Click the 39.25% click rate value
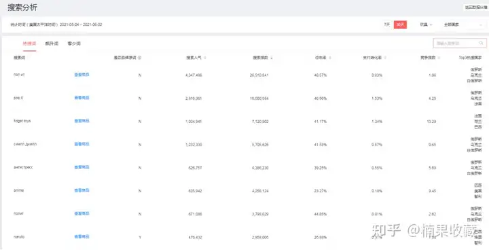 tap(321, 168)
